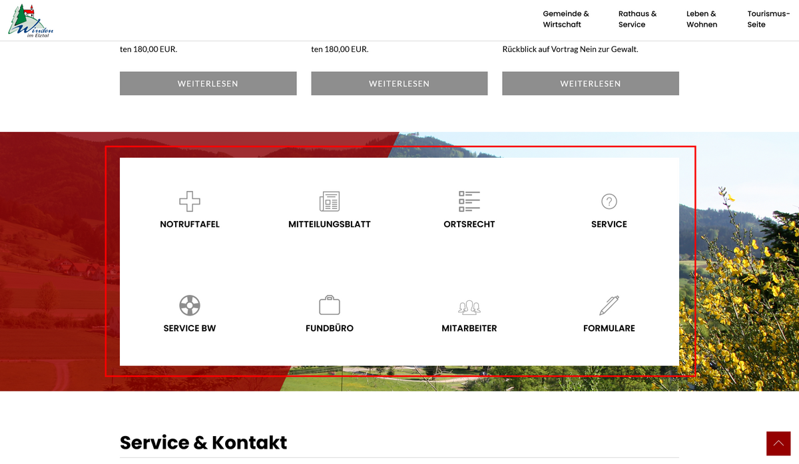Viewport: 799px width, 464px height.
Task: Open the Rathaus & Service menu
Action: point(637,19)
